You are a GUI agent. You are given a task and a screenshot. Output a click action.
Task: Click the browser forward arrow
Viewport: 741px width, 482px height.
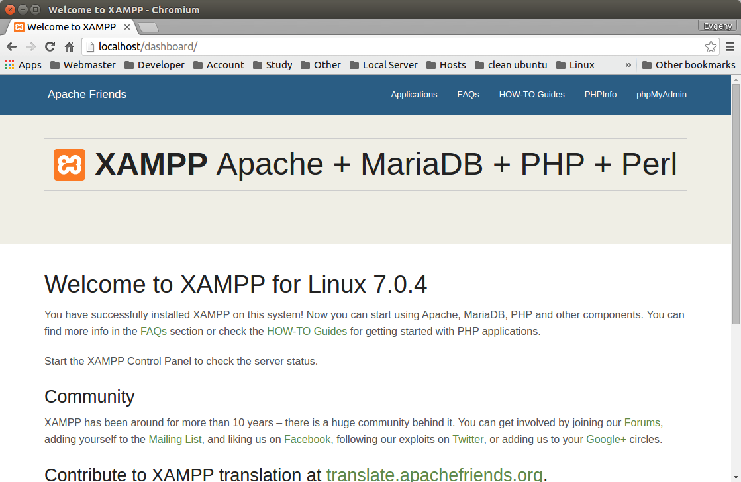(x=30, y=46)
